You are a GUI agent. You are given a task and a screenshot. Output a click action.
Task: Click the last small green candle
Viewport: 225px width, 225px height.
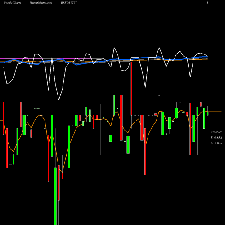point(207,114)
